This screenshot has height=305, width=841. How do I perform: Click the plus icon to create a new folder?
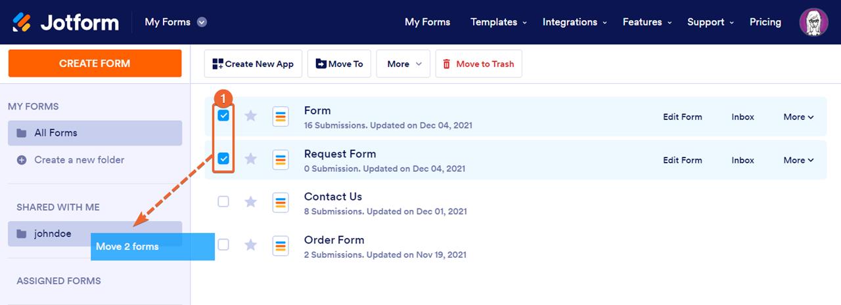pyautogui.click(x=22, y=160)
